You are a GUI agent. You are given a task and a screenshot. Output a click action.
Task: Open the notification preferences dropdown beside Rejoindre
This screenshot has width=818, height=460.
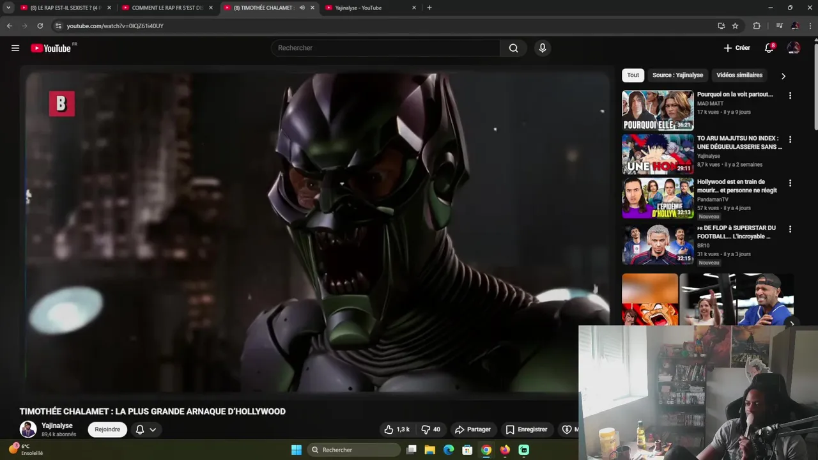pyautogui.click(x=146, y=429)
